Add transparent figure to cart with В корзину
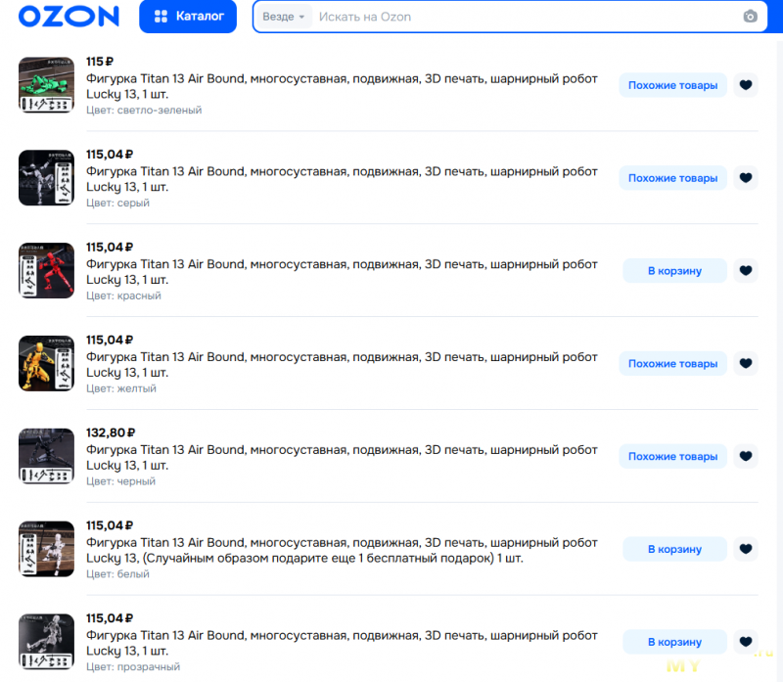The image size is (783, 682). [x=674, y=642]
